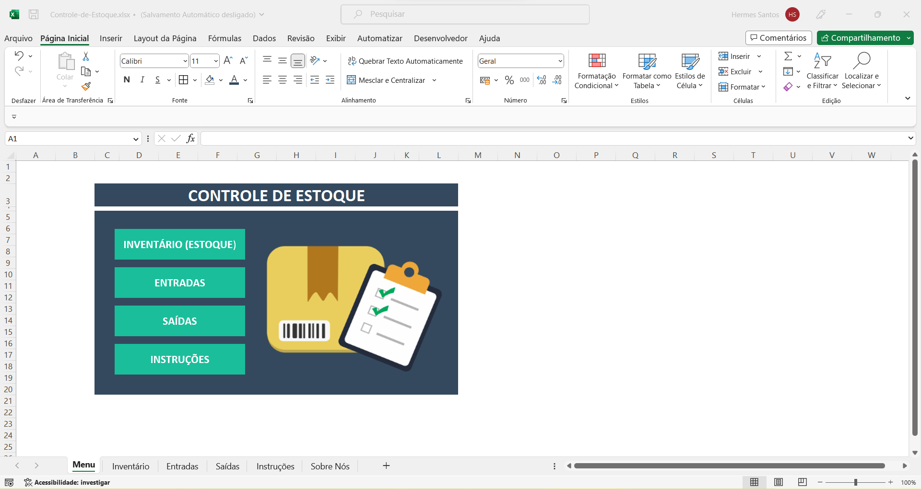Add new sheet with plus button
921x489 pixels.
pos(386,466)
